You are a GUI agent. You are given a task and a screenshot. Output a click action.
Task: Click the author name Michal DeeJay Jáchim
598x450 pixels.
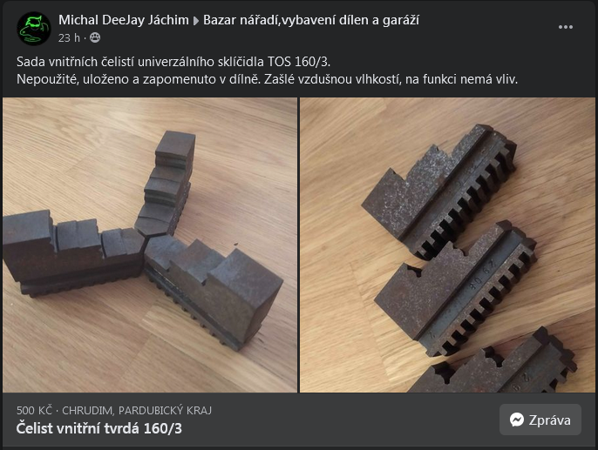click(x=124, y=20)
